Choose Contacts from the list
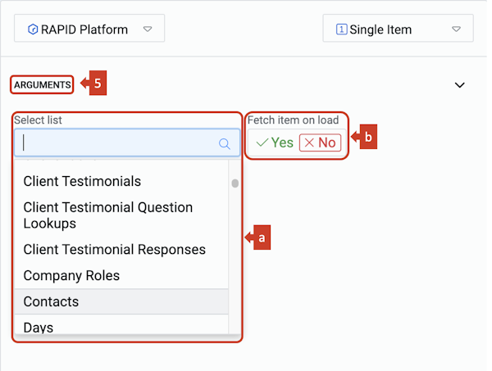Viewport: 492px width, 371px height. coord(121,301)
